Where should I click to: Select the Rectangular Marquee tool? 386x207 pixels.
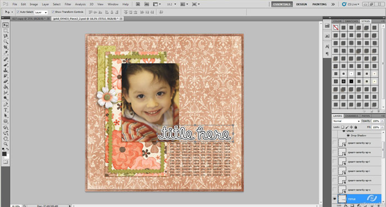coord(6,31)
